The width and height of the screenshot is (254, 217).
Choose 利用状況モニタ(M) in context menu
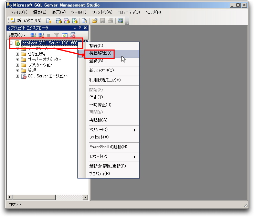coord(108,80)
